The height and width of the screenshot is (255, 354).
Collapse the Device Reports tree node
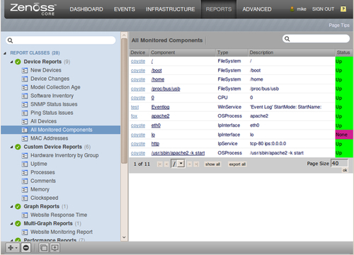(x=11, y=62)
